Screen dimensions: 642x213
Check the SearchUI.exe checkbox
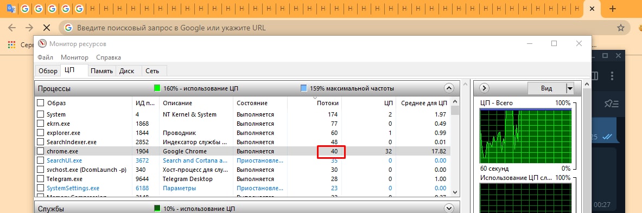[x=41, y=160]
